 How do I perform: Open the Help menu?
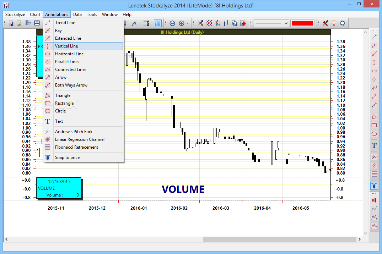pyautogui.click(x=127, y=14)
